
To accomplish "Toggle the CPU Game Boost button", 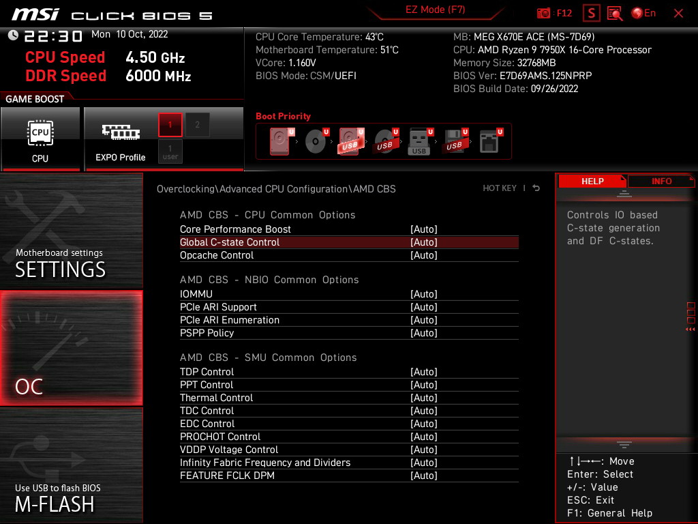I will 40,139.
